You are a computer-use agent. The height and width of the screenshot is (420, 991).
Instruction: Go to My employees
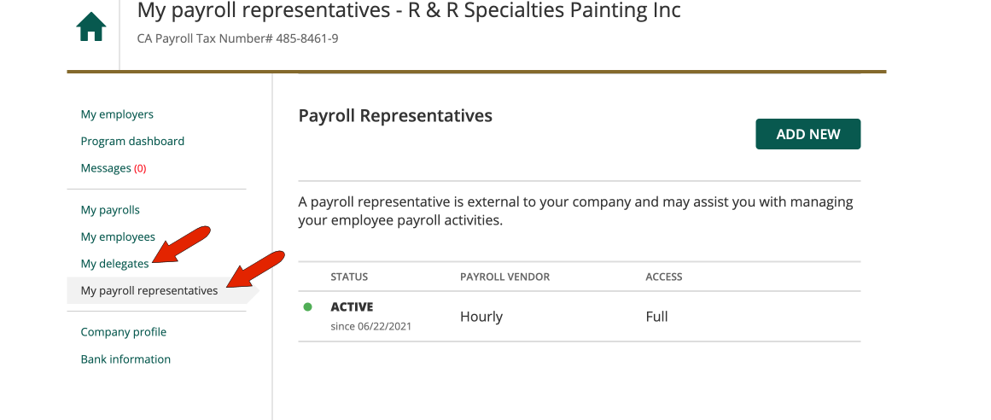pyautogui.click(x=118, y=236)
